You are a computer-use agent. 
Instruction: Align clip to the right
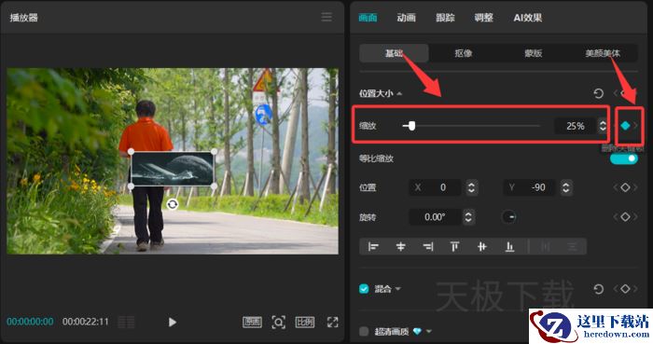click(427, 247)
